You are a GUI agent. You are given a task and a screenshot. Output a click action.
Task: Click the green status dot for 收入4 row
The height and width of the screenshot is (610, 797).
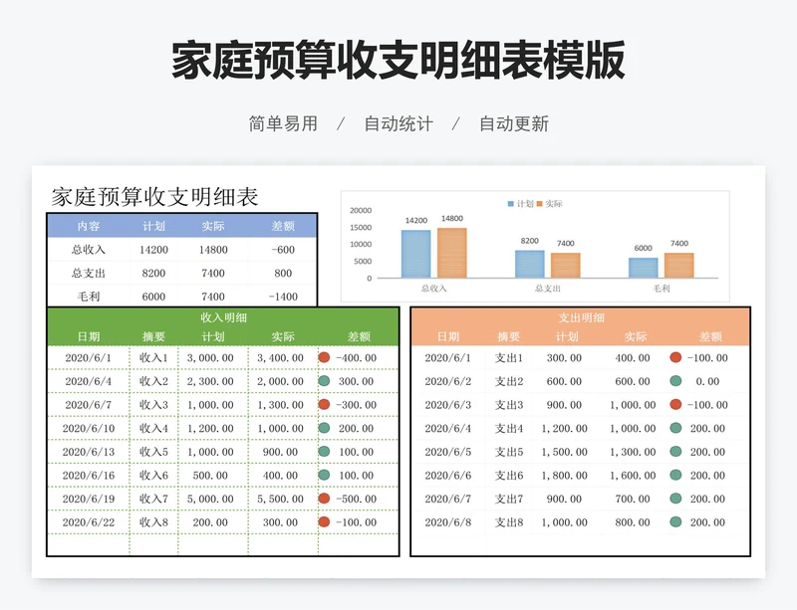tap(324, 428)
